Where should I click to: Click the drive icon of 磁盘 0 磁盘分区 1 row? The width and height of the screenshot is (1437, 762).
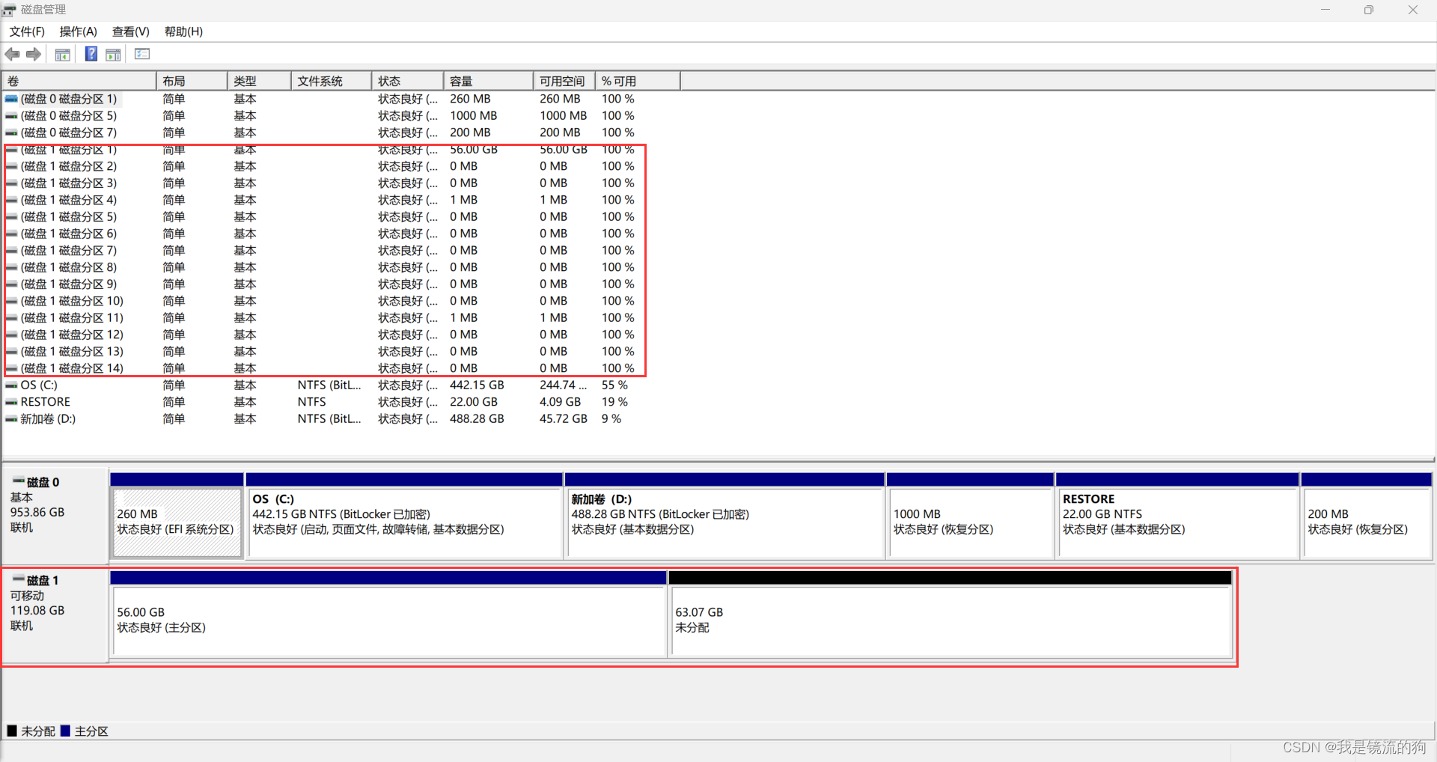(11, 99)
